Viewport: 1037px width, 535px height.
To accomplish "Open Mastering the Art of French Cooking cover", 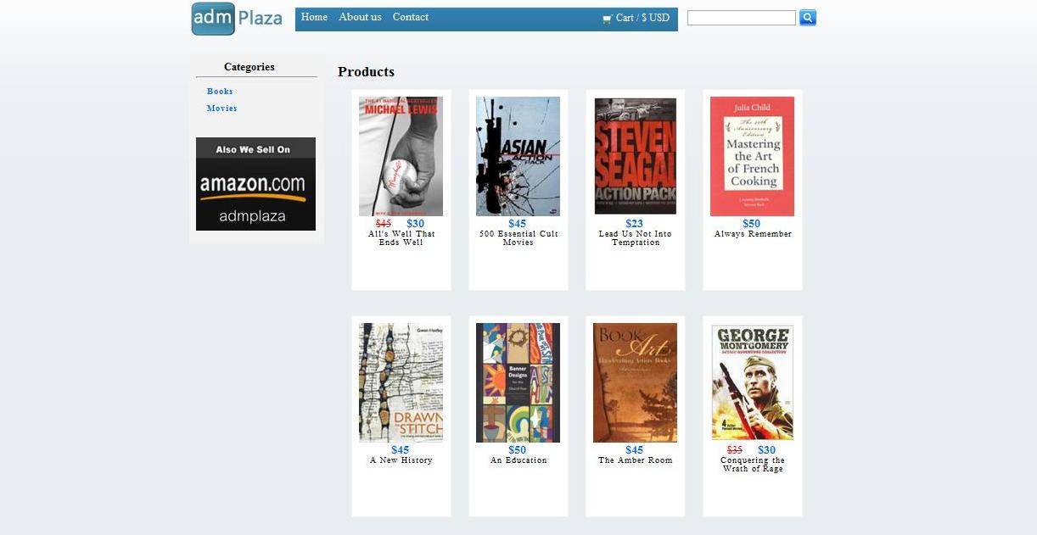I will (x=752, y=156).
